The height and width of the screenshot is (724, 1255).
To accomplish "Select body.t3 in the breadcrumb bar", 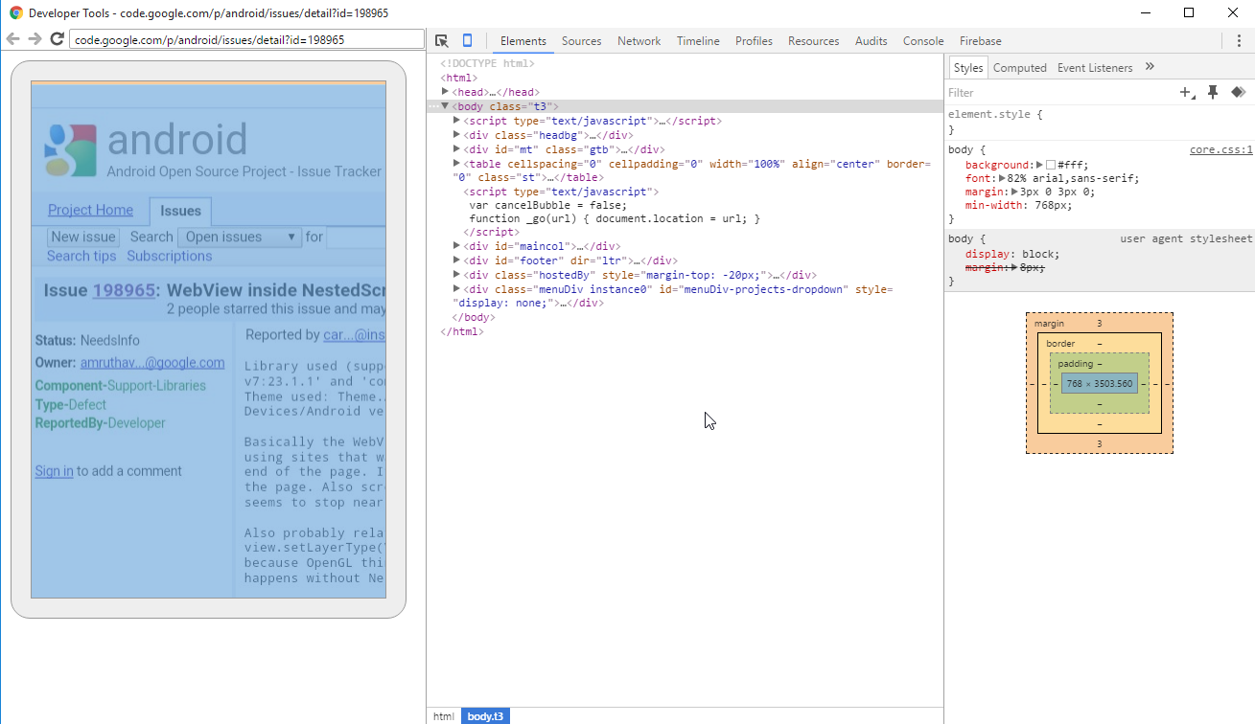I will point(485,716).
